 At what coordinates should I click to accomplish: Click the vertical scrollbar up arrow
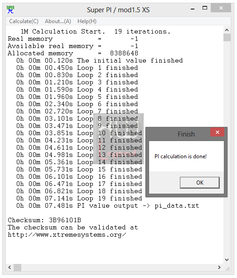point(227,30)
